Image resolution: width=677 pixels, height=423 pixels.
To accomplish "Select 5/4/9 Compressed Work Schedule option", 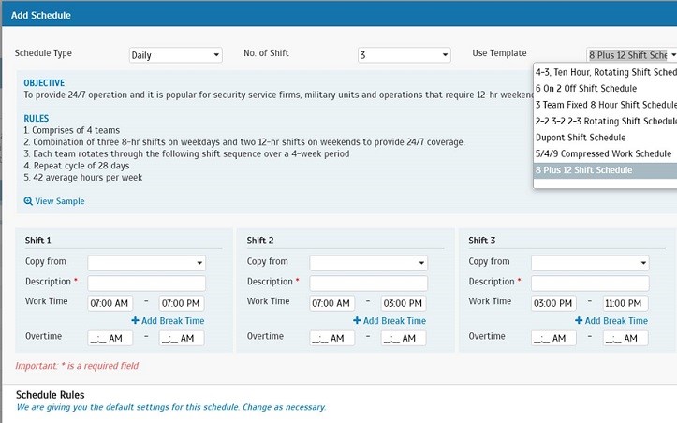I will (x=605, y=153).
